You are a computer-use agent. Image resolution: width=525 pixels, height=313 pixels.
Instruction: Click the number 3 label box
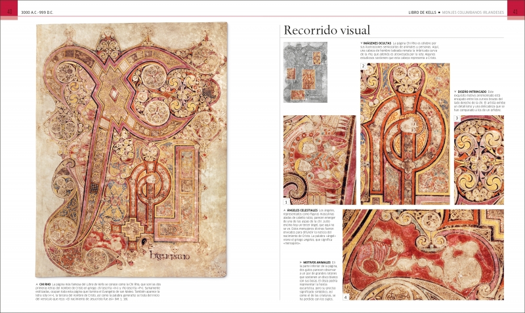[x=457, y=119]
